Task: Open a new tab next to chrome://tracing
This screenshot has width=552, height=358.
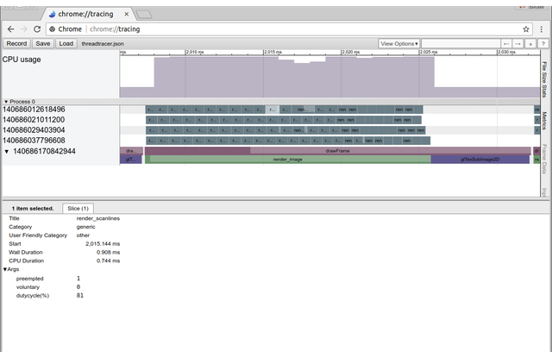Action: coord(144,15)
